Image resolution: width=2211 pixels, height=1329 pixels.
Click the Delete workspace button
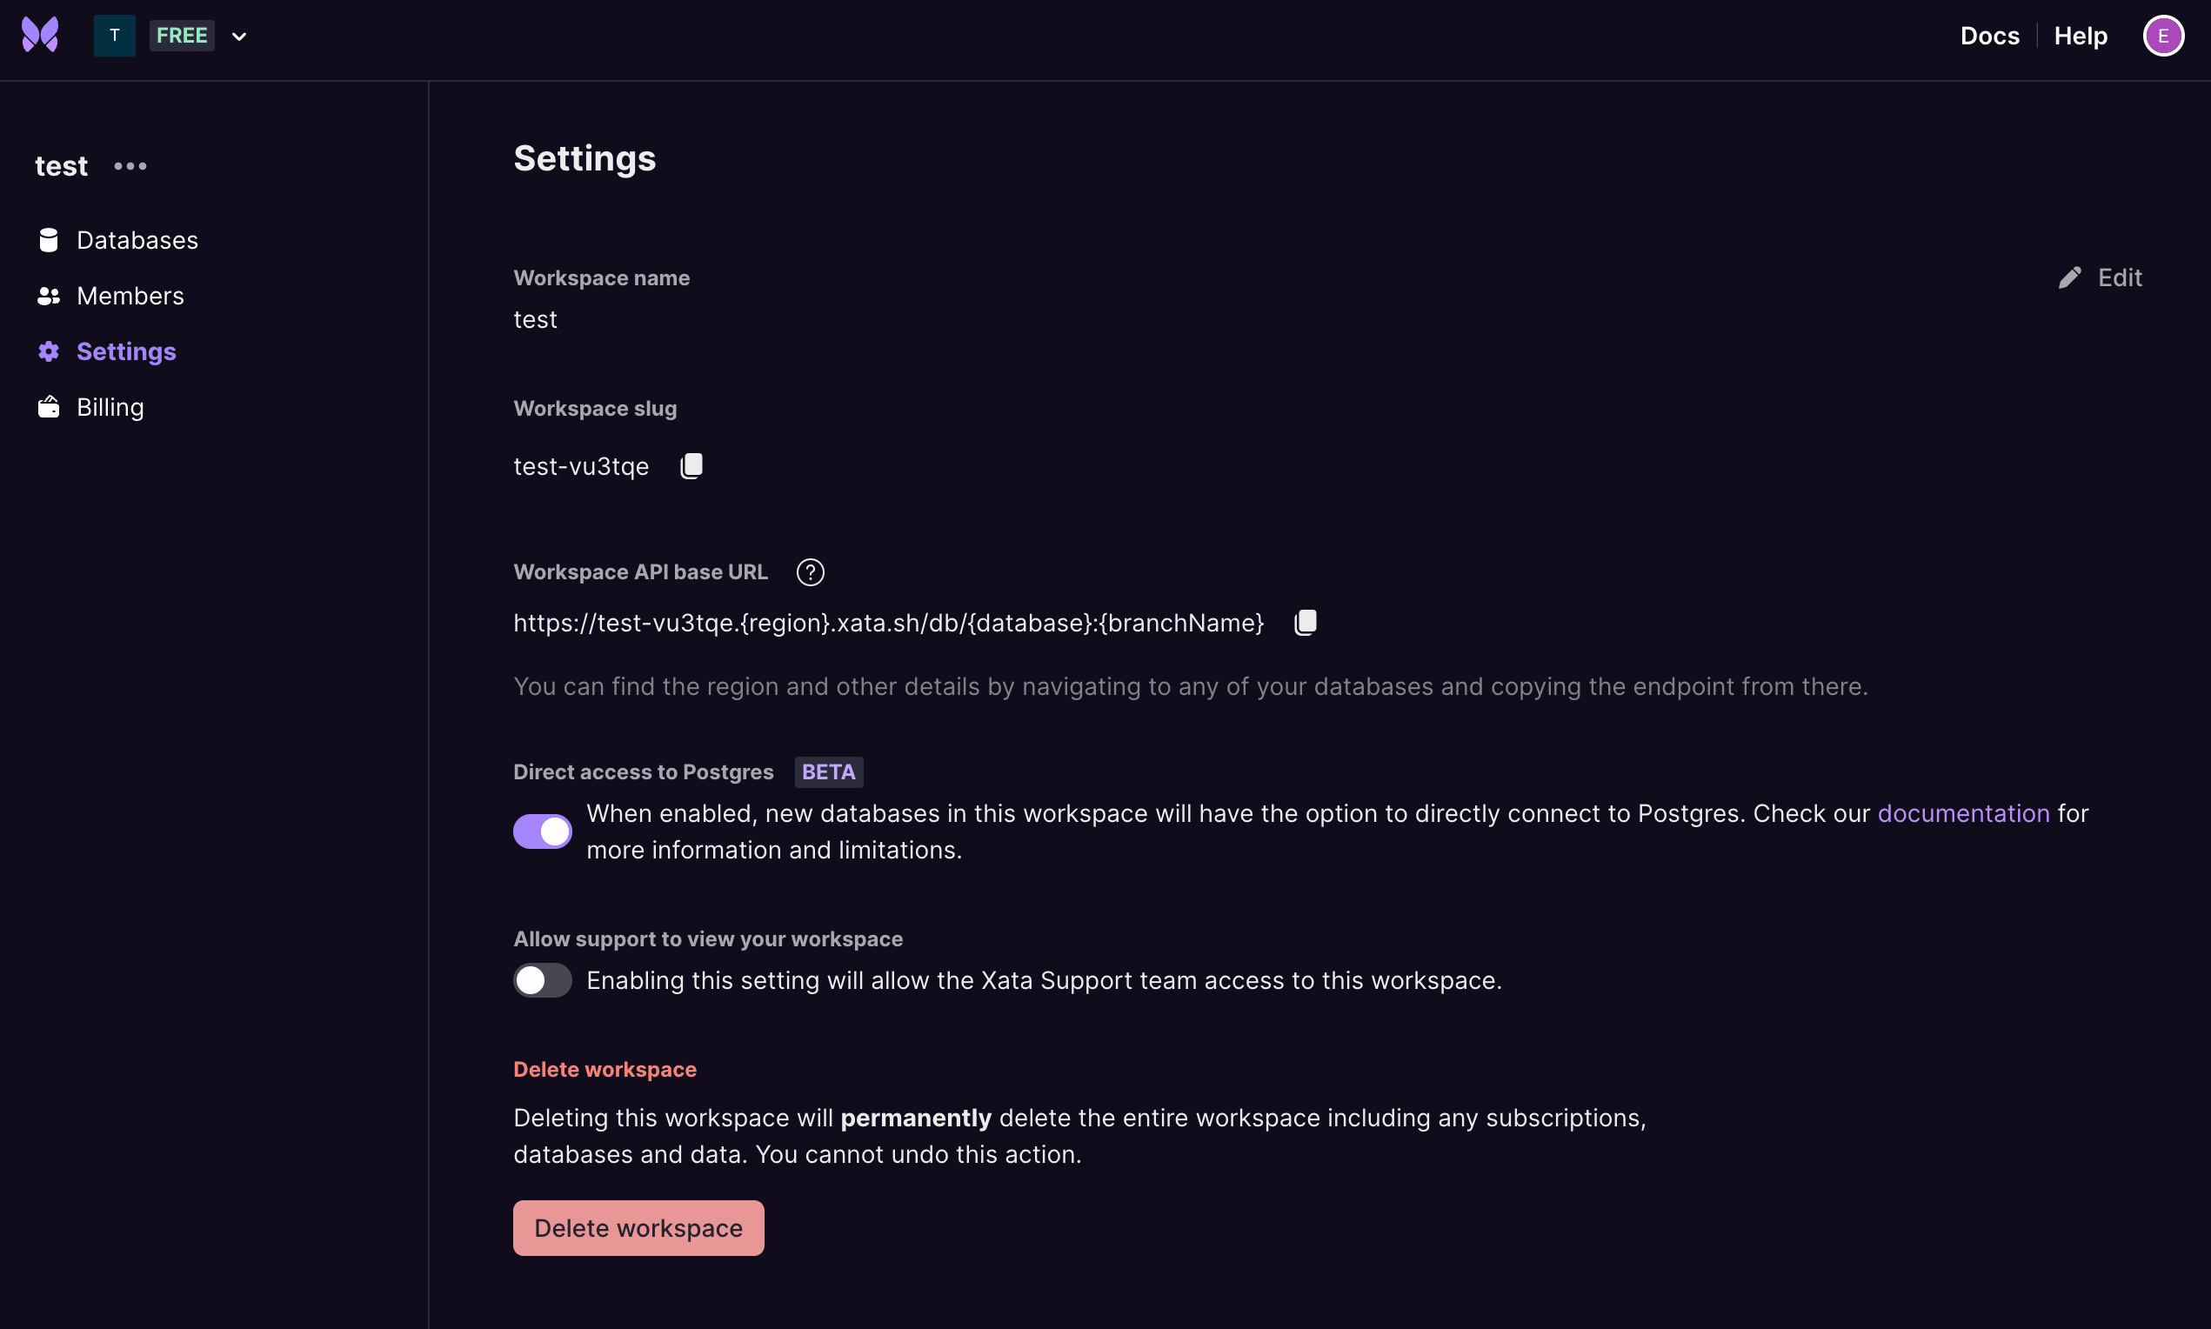[x=638, y=1227]
